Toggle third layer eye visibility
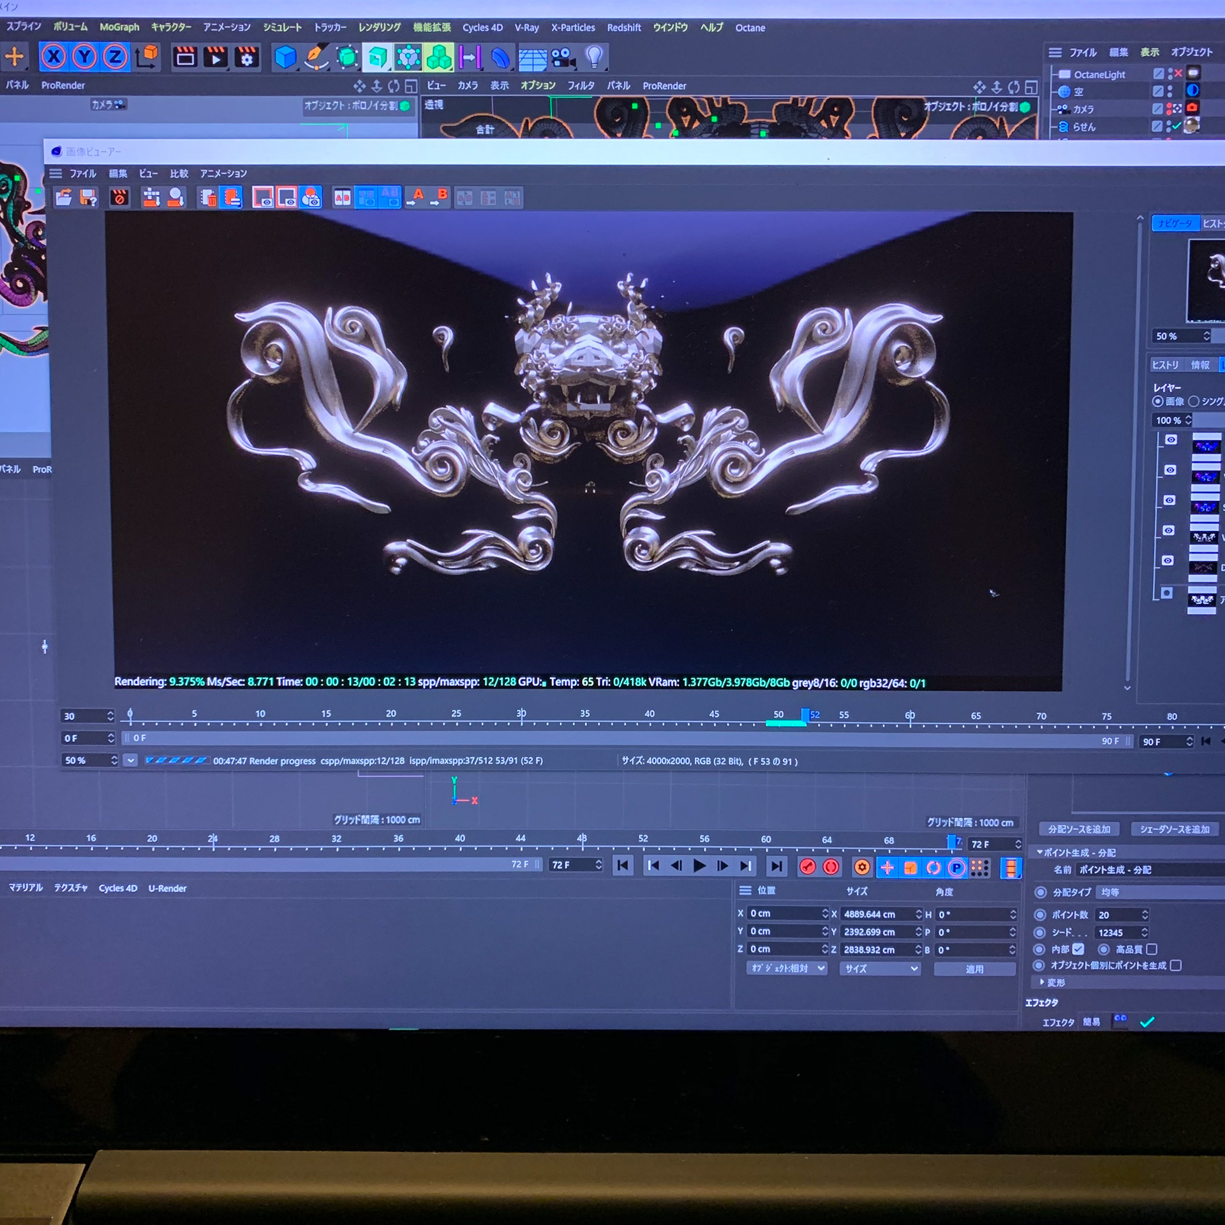This screenshot has width=1225, height=1225. point(1169,500)
